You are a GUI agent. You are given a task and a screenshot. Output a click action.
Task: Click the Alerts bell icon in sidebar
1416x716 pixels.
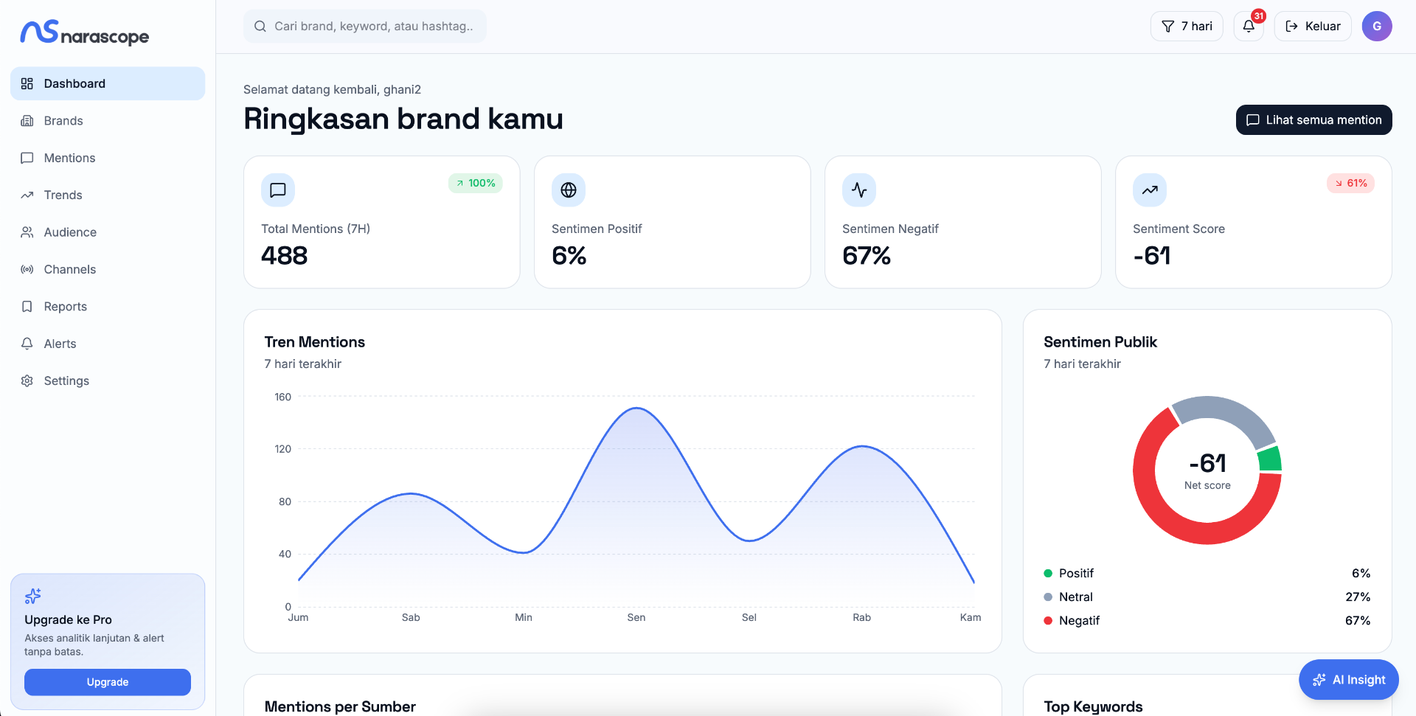(x=27, y=344)
